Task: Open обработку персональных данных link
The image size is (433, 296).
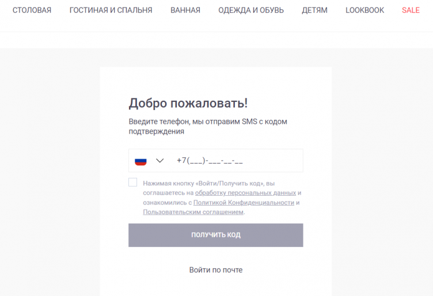Action: [245, 193]
